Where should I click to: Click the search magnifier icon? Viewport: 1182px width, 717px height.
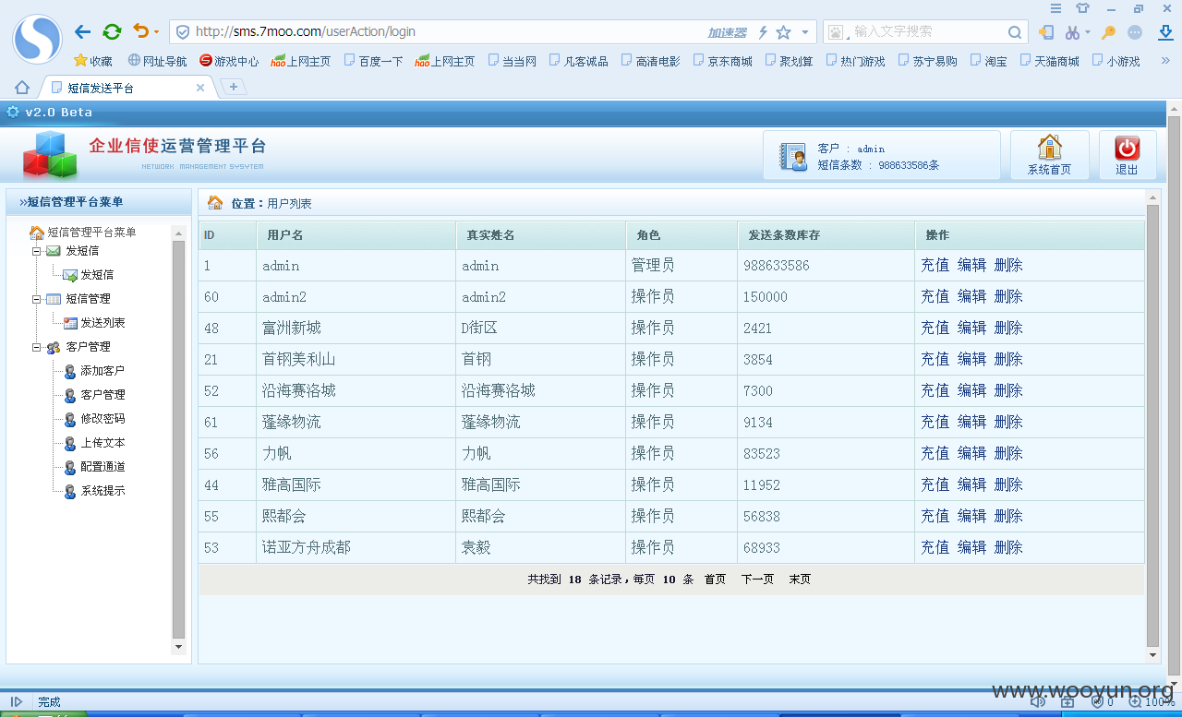1014,32
